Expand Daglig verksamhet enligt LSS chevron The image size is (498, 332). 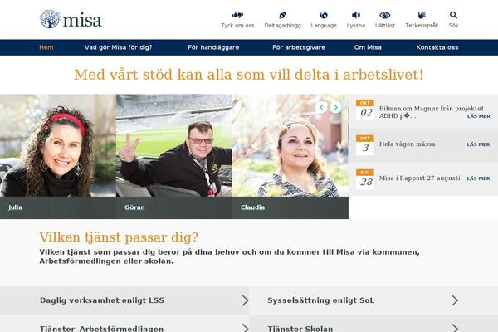[245, 300]
